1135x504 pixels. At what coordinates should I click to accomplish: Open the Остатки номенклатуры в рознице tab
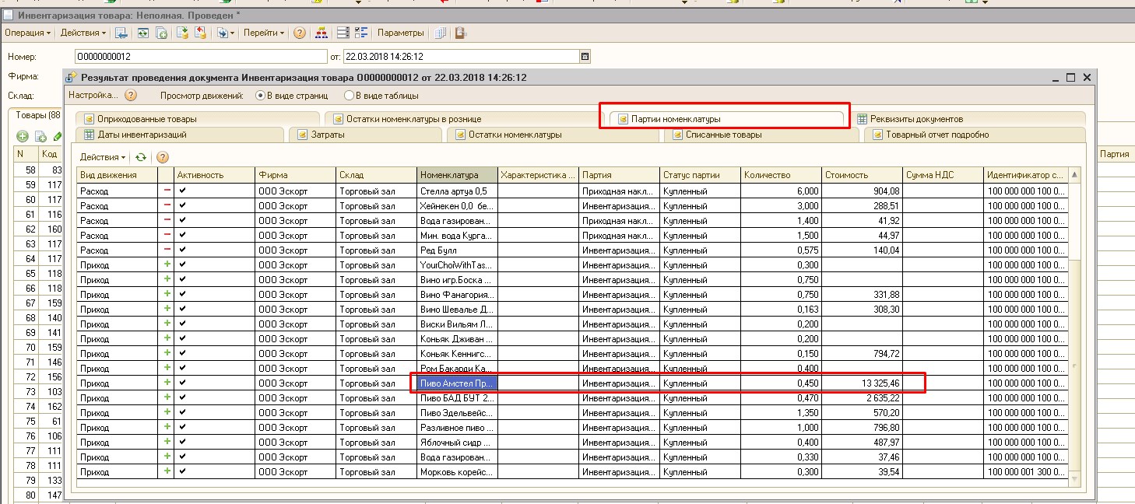413,119
